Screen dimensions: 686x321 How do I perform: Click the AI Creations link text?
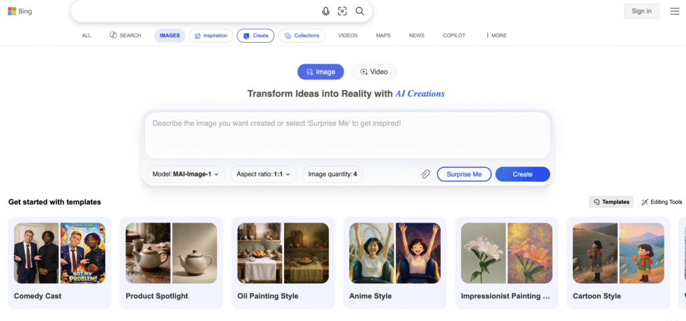pyautogui.click(x=420, y=94)
